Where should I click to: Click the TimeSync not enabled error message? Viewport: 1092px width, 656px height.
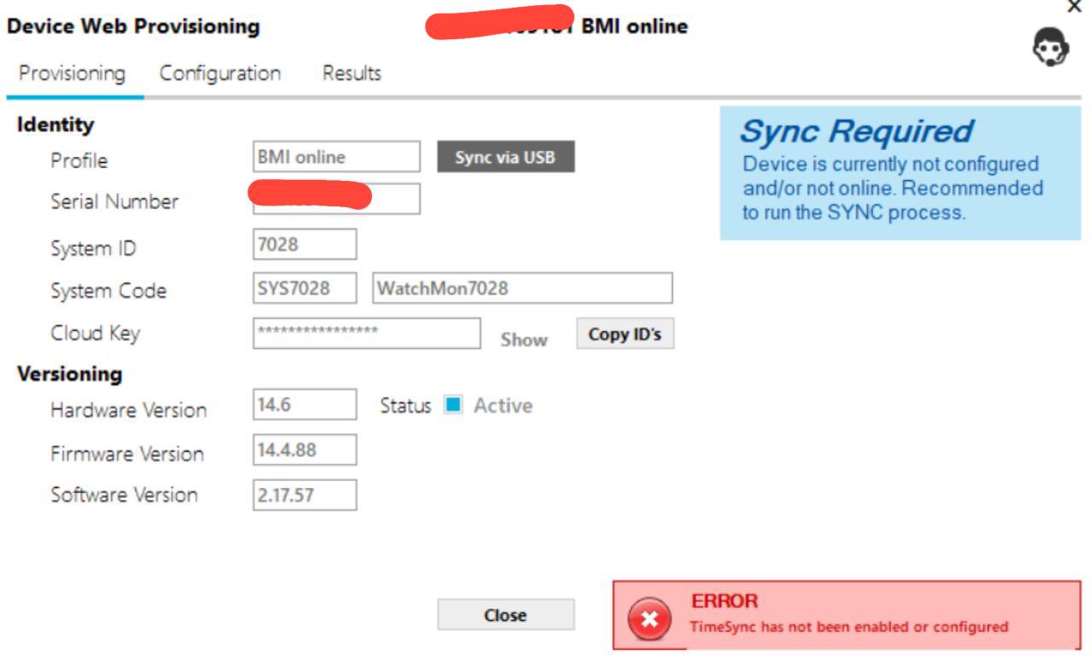pos(849,627)
